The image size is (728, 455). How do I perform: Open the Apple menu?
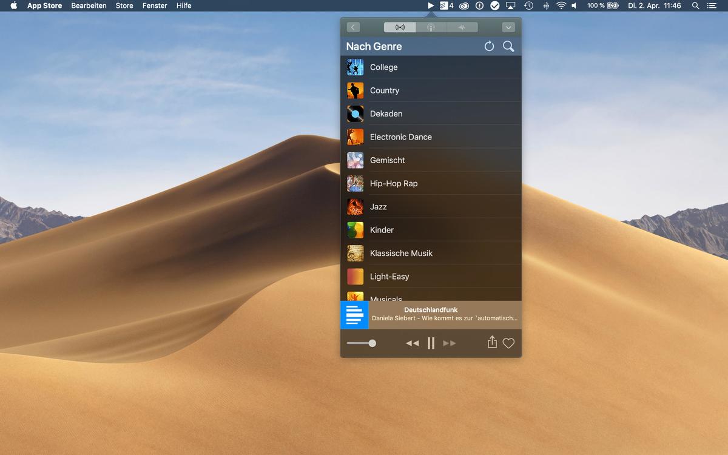pos(14,5)
